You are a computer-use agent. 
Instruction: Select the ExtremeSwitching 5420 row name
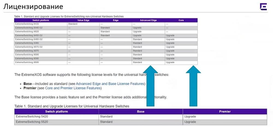32,117
